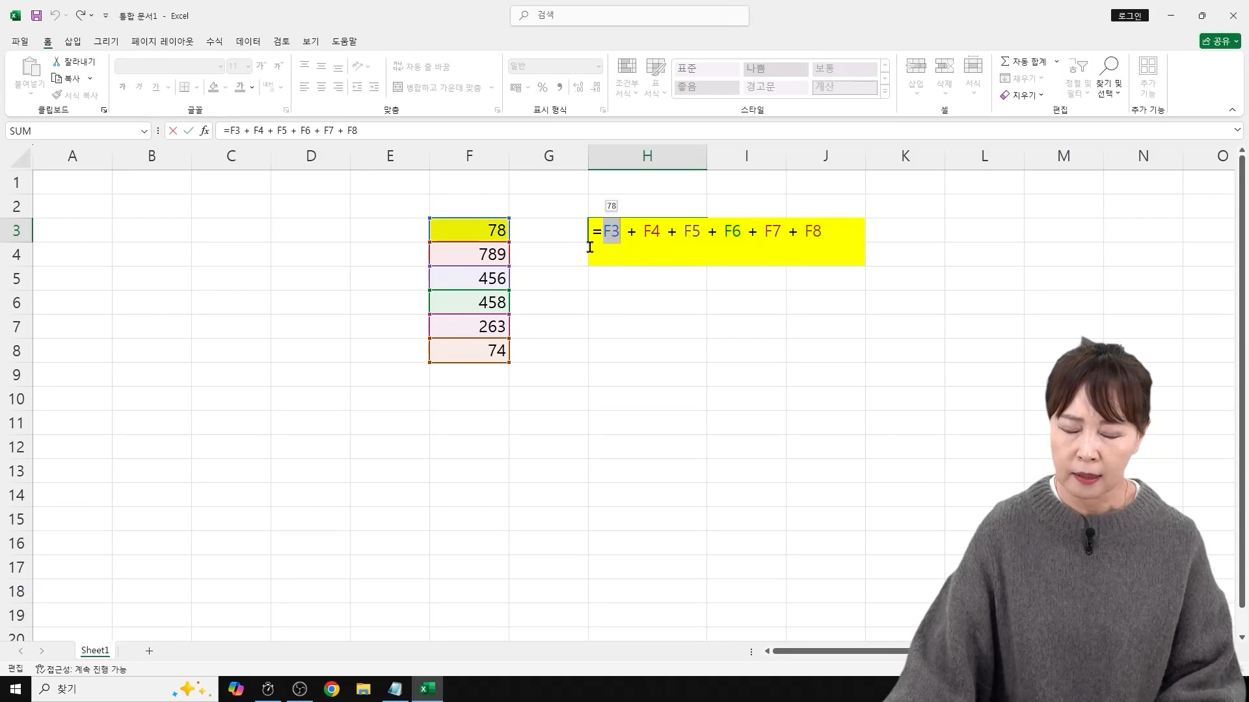Launch Chrome from Windows taskbar

[332, 689]
